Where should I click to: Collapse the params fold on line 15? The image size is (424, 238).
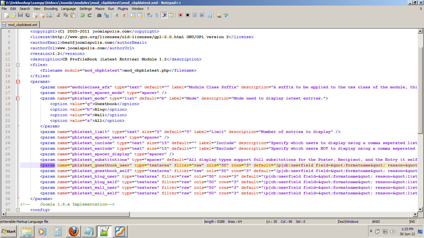[18, 82]
